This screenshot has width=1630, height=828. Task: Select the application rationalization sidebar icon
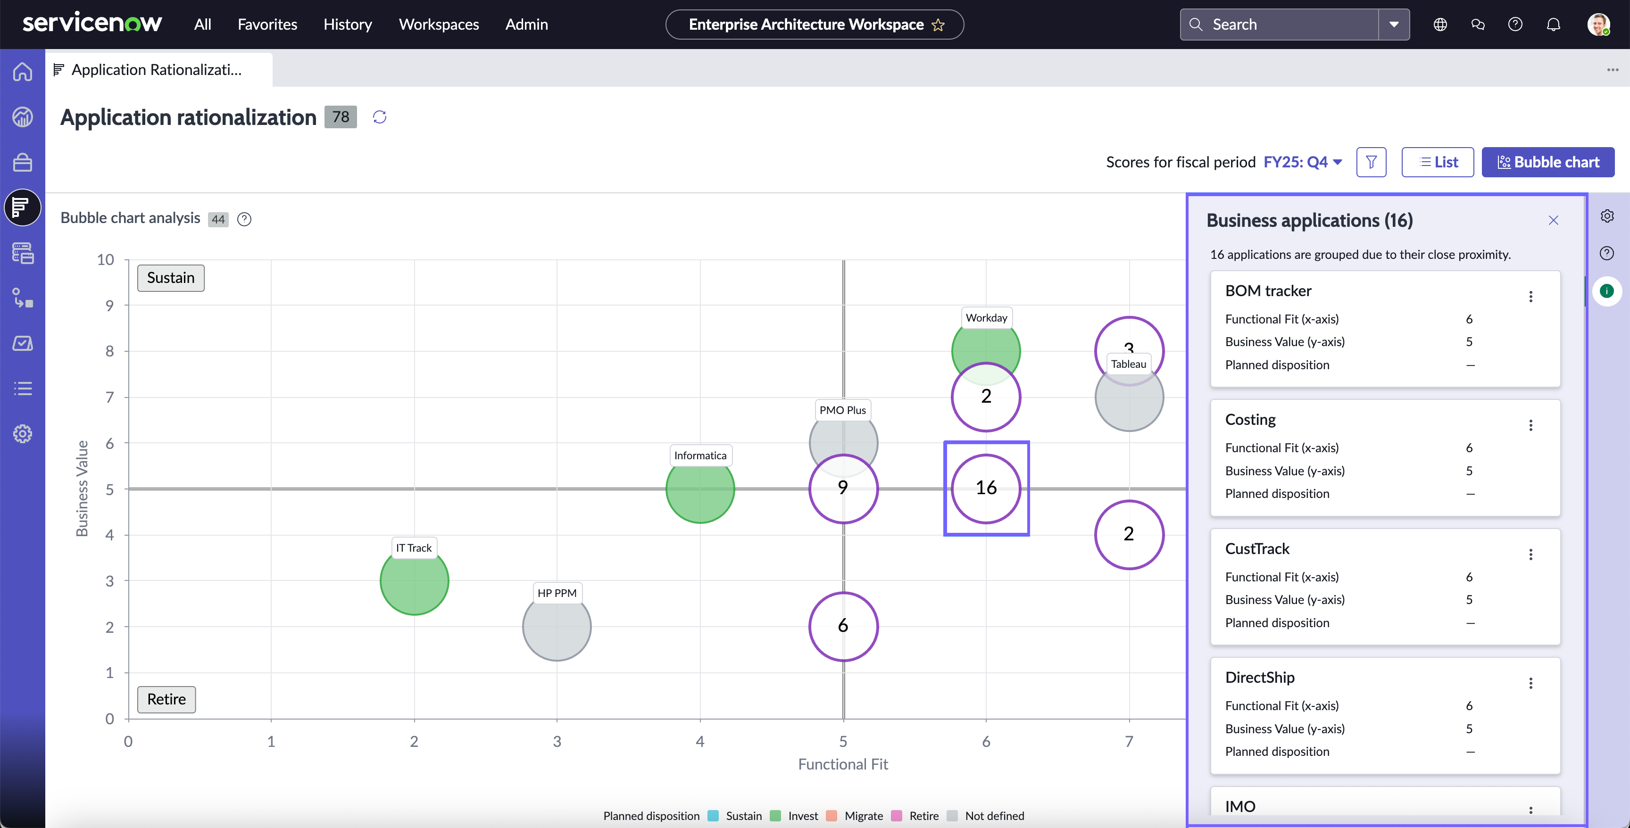click(23, 207)
